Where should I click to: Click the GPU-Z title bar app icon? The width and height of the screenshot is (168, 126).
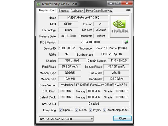coord(38,4)
